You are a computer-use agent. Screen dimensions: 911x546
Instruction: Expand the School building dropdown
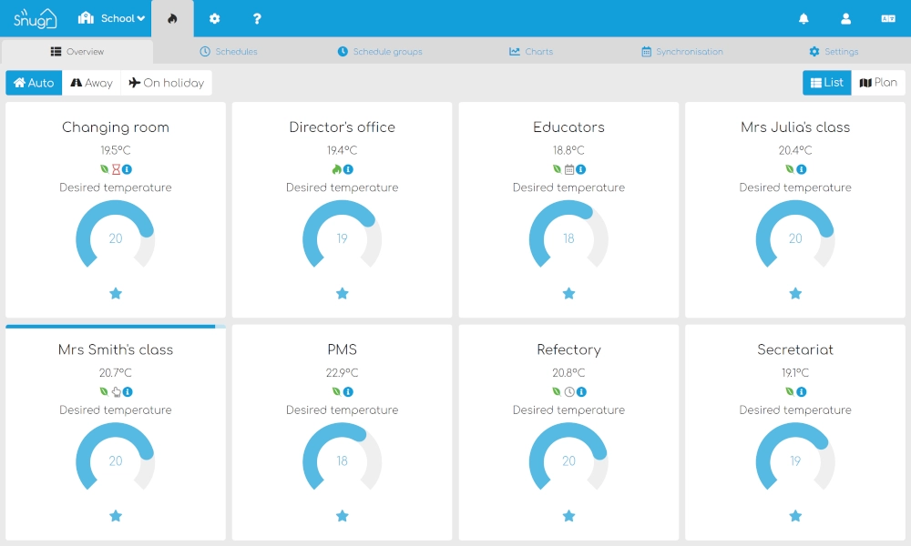(111, 18)
